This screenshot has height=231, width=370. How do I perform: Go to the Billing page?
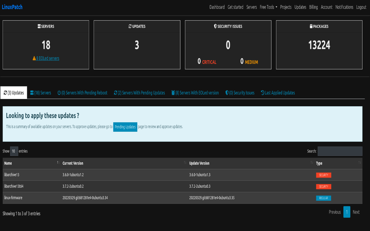(x=313, y=7)
